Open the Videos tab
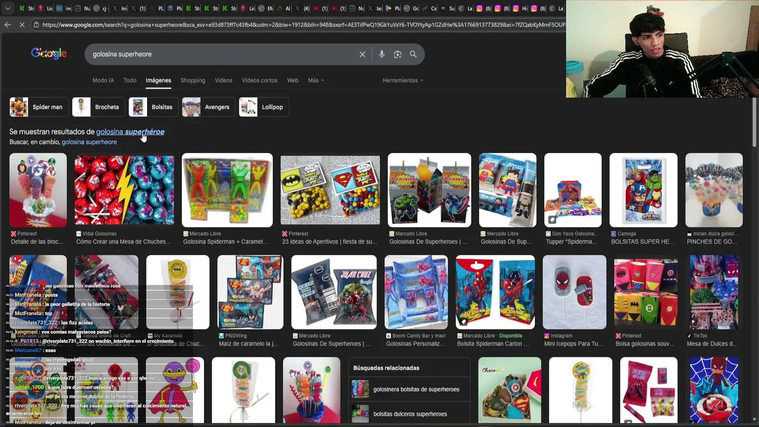The width and height of the screenshot is (759, 427). [224, 80]
